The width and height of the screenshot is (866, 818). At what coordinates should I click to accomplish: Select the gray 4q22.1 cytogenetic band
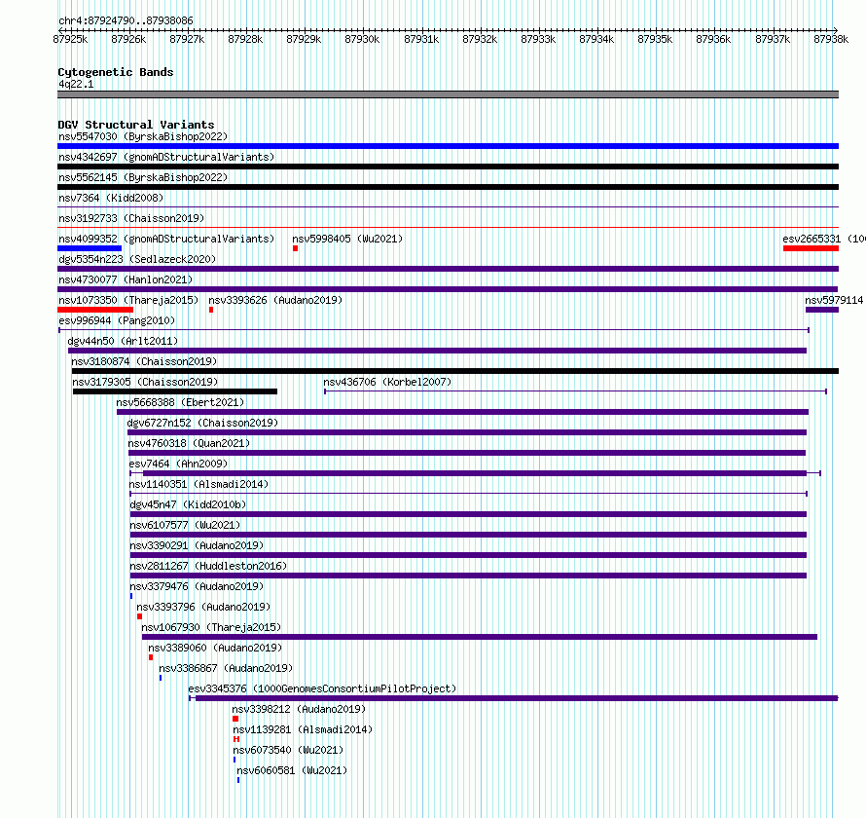tap(448, 94)
